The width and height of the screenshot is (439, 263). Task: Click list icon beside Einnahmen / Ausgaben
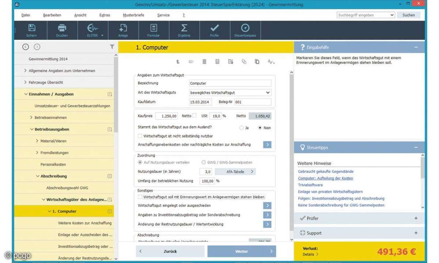109,94
